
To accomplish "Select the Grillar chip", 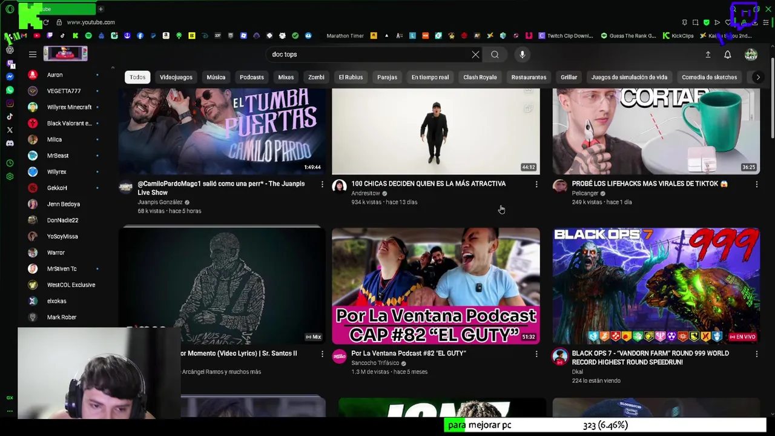I will pos(569,77).
